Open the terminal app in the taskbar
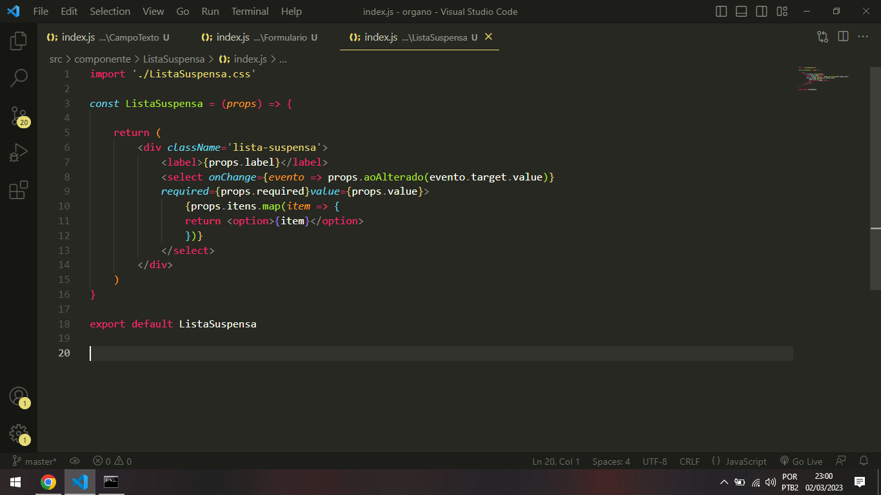The image size is (881, 495). (111, 482)
